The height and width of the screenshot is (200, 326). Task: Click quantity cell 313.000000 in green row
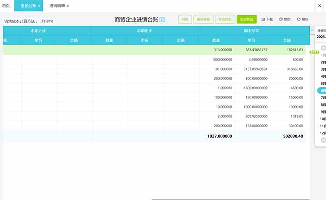(x=223, y=50)
